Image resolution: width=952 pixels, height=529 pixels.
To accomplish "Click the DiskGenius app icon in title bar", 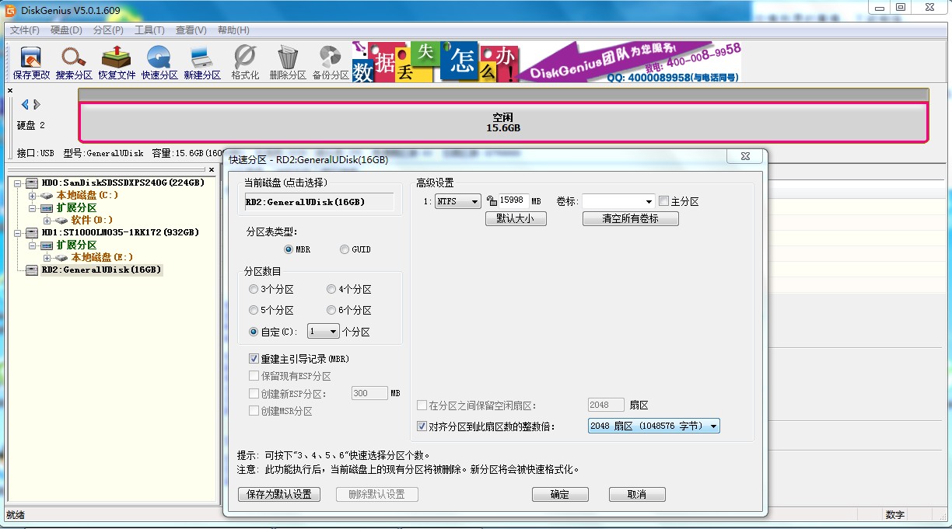I will click(x=11, y=10).
